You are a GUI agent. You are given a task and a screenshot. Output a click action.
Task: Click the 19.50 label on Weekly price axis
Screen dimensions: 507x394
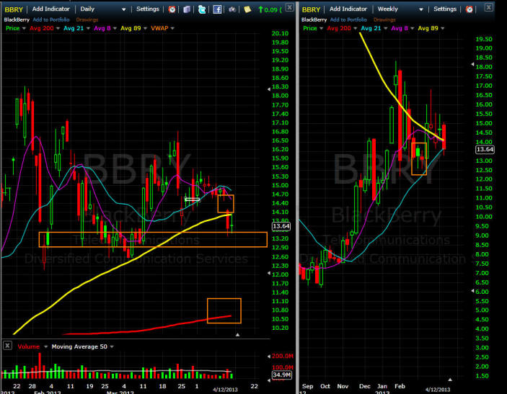click(x=484, y=39)
